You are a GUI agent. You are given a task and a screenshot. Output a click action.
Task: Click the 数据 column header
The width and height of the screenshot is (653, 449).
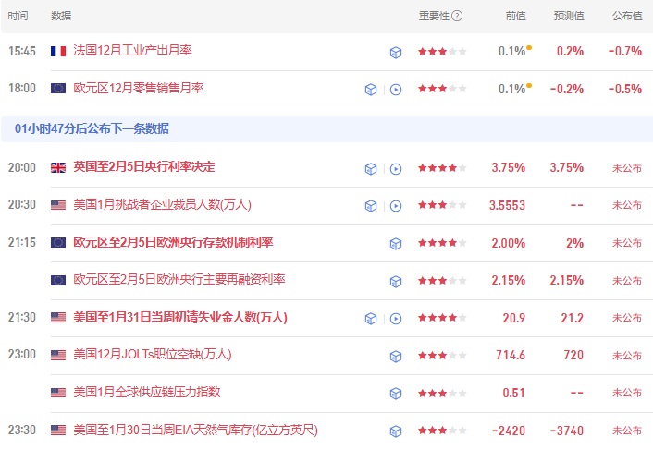[x=61, y=16]
